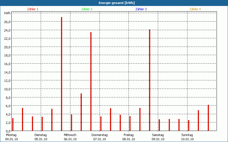The width and height of the screenshot is (228, 142).
Task: Click the 2,0 y-axis value
Action: click(x=8, y=123)
